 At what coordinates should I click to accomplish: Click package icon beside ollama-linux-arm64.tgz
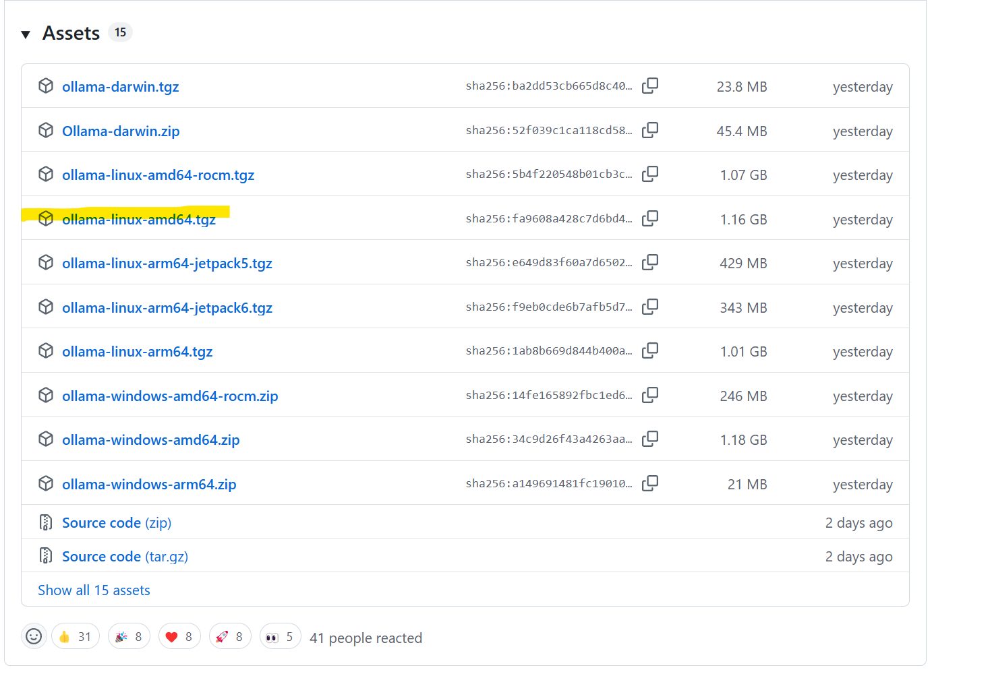pyautogui.click(x=46, y=350)
